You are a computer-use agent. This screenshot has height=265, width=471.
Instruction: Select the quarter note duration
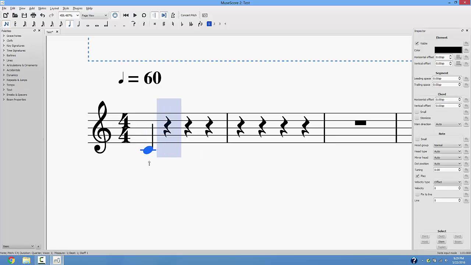[x=70, y=24]
